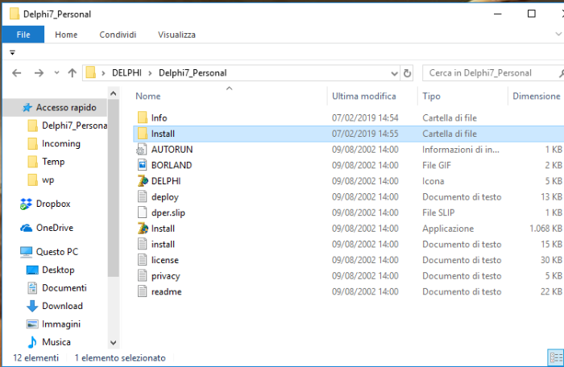Open the Visualizza ribbon tab
The width and height of the screenshot is (564, 367).
[x=176, y=35]
